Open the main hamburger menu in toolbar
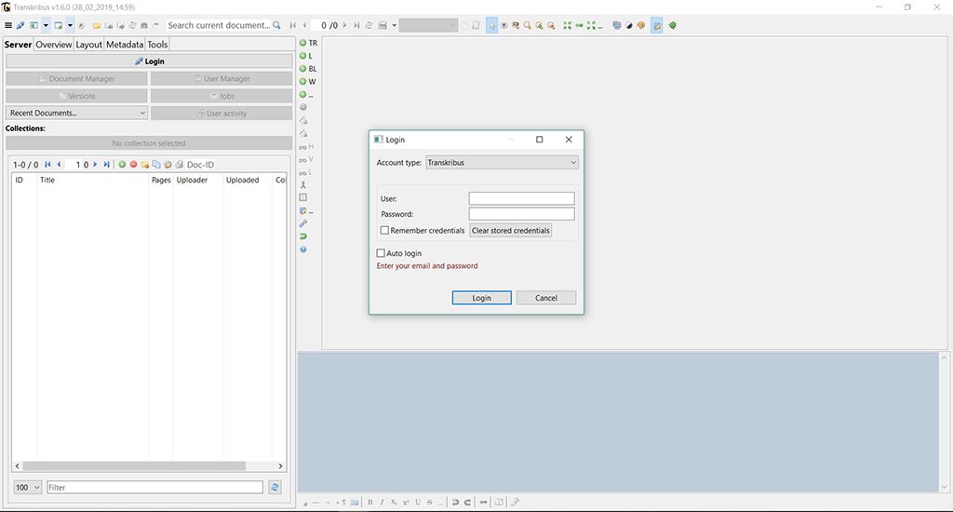 (x=7, y=25)
